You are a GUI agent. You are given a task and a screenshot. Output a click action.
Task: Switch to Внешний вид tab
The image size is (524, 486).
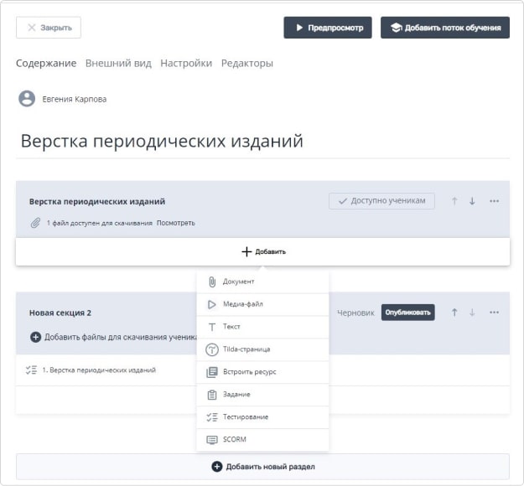[118, 63]
